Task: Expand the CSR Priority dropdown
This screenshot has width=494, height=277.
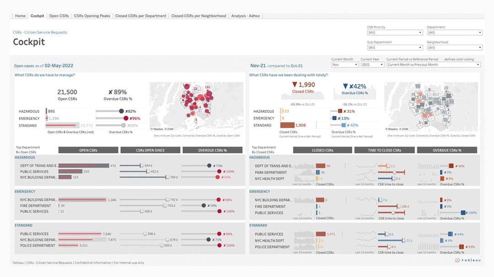Action: coord(394,32)
